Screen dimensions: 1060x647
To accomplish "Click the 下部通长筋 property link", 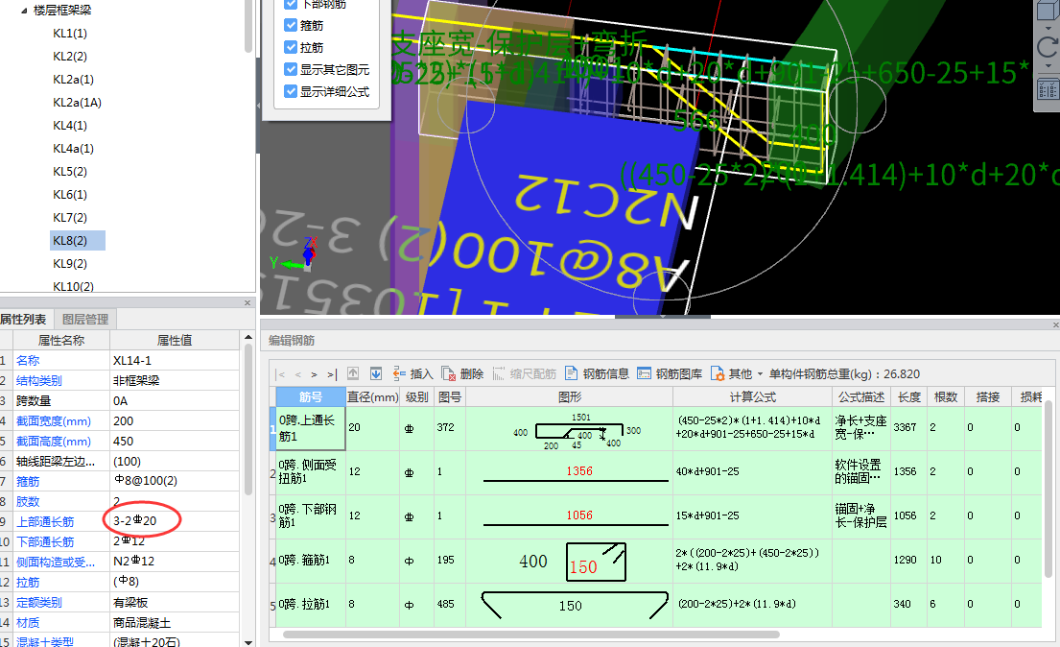I will click(x=45, y=542).
